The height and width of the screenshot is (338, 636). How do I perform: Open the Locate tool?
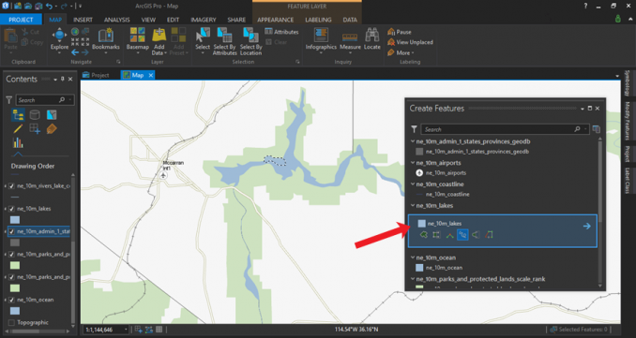372,39
